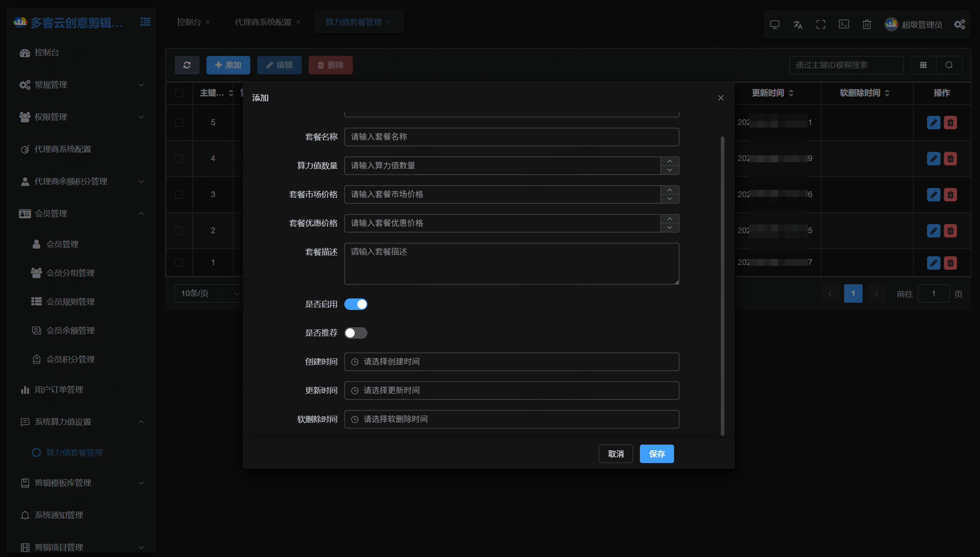The image size is (980, 557).
Task: Click the language translation icon in header
Action: [x=798, y=25]
